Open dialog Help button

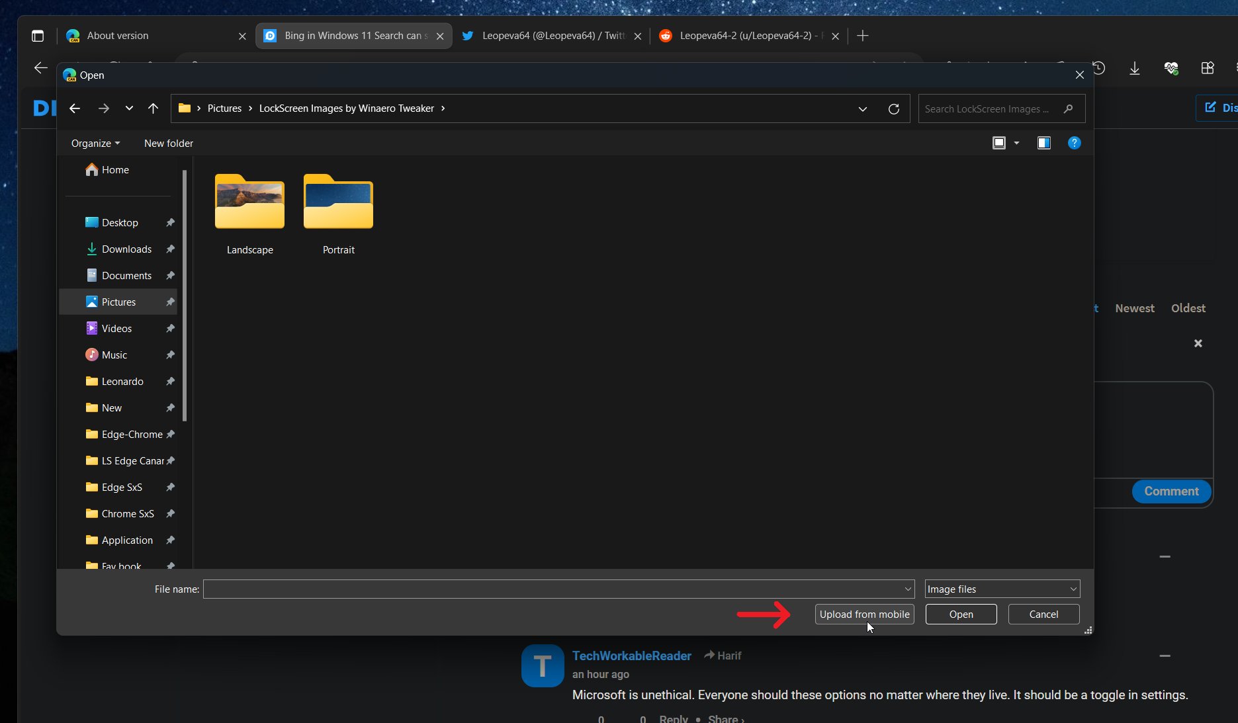1075,143
